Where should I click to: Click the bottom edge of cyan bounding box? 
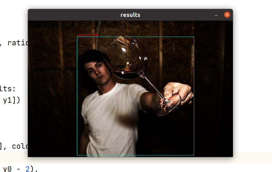click(x=135, y=155)
